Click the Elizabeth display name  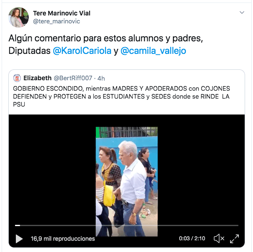point(38,78)
